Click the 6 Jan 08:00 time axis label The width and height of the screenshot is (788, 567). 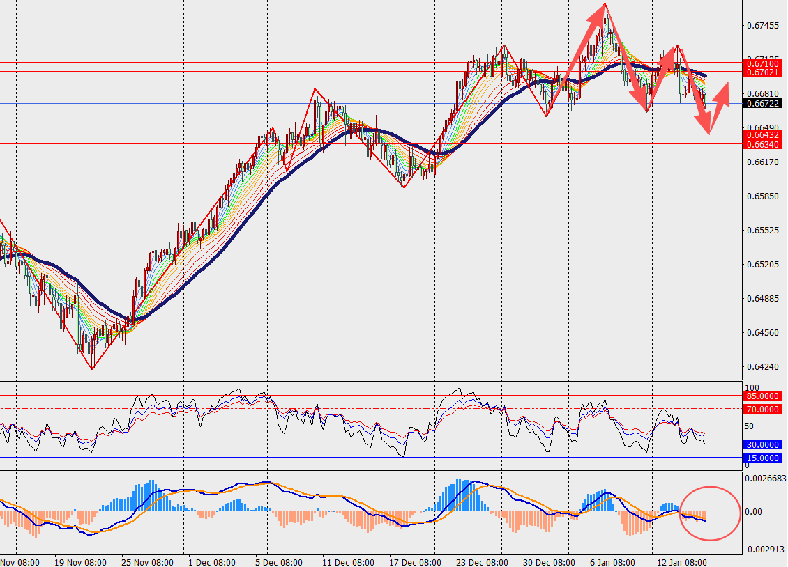612,561
